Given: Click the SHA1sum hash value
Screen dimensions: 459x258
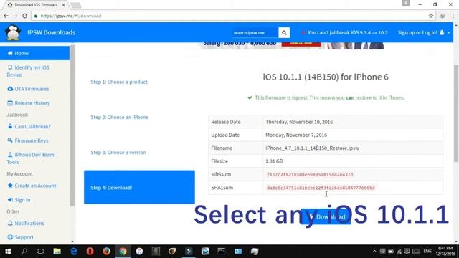Looking at the screenshot, I should (x=321, y=188).
